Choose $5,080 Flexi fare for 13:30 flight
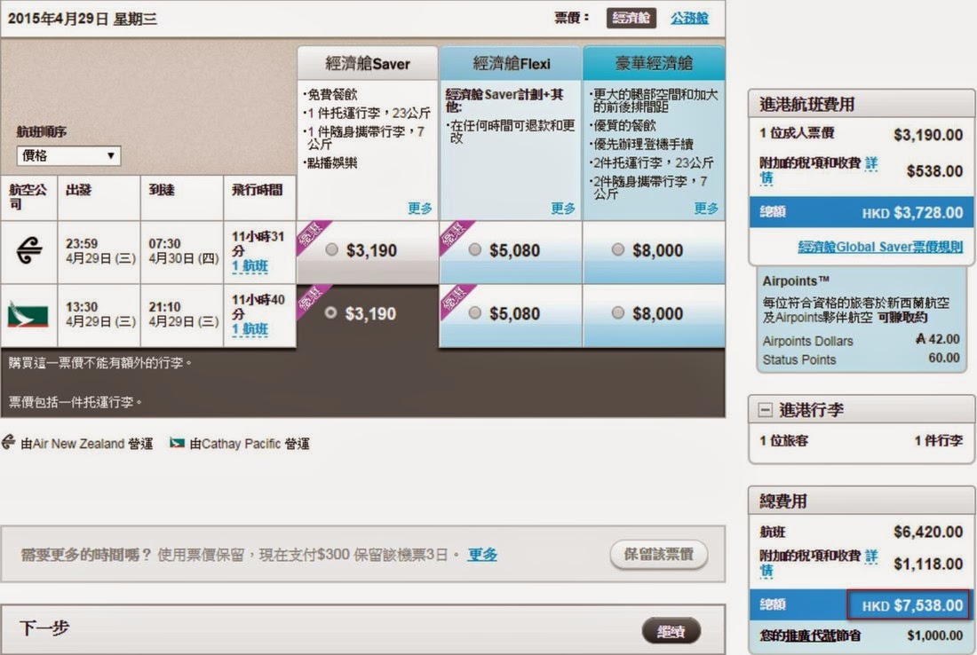The width and height of the screenshot is (977, 655). pyautogui.click(x=474, y=313)
